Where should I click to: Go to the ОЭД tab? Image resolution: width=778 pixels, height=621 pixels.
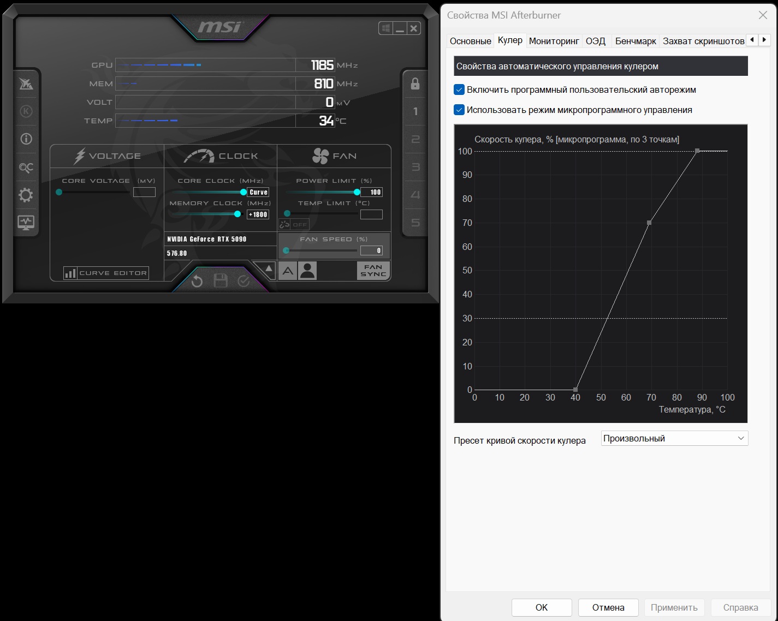tap(596, 41)
